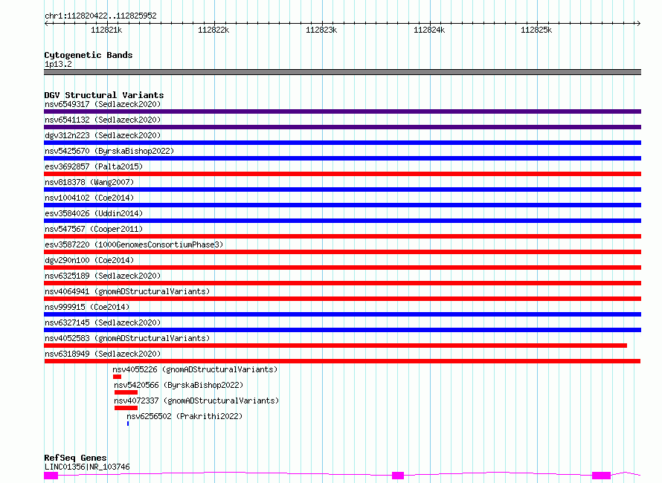Select the 112825k ruler position

(536, 30)
